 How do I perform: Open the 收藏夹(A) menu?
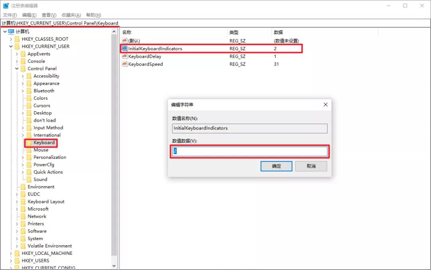(x=71, y=15)
